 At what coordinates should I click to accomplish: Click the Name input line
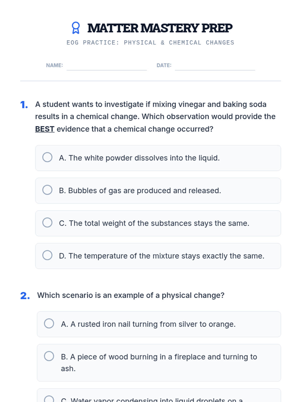coord(107,66)
